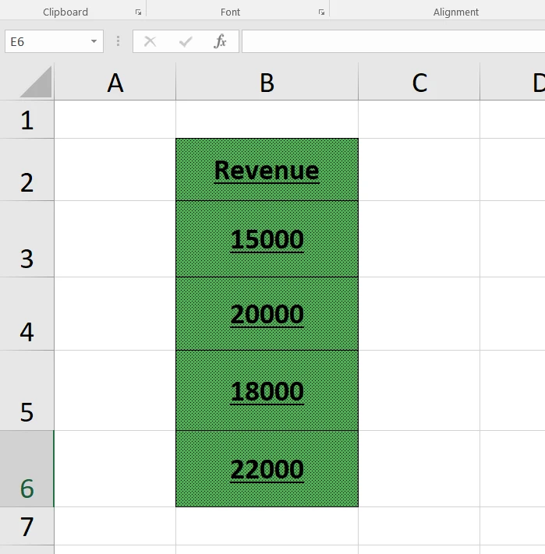Expand the Name Box dropdown arrow

pyautogui.click(x=94, y=42)
